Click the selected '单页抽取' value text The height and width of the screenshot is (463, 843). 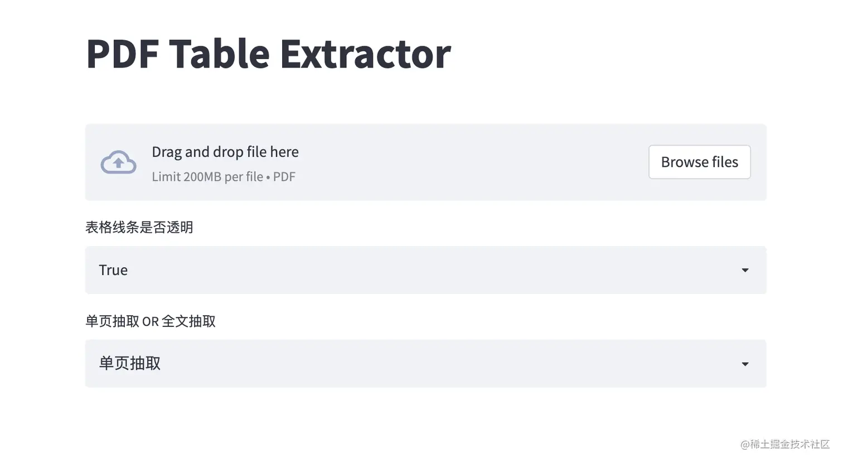[130, 364]
